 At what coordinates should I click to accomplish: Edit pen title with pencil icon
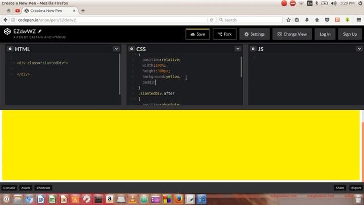40,31
